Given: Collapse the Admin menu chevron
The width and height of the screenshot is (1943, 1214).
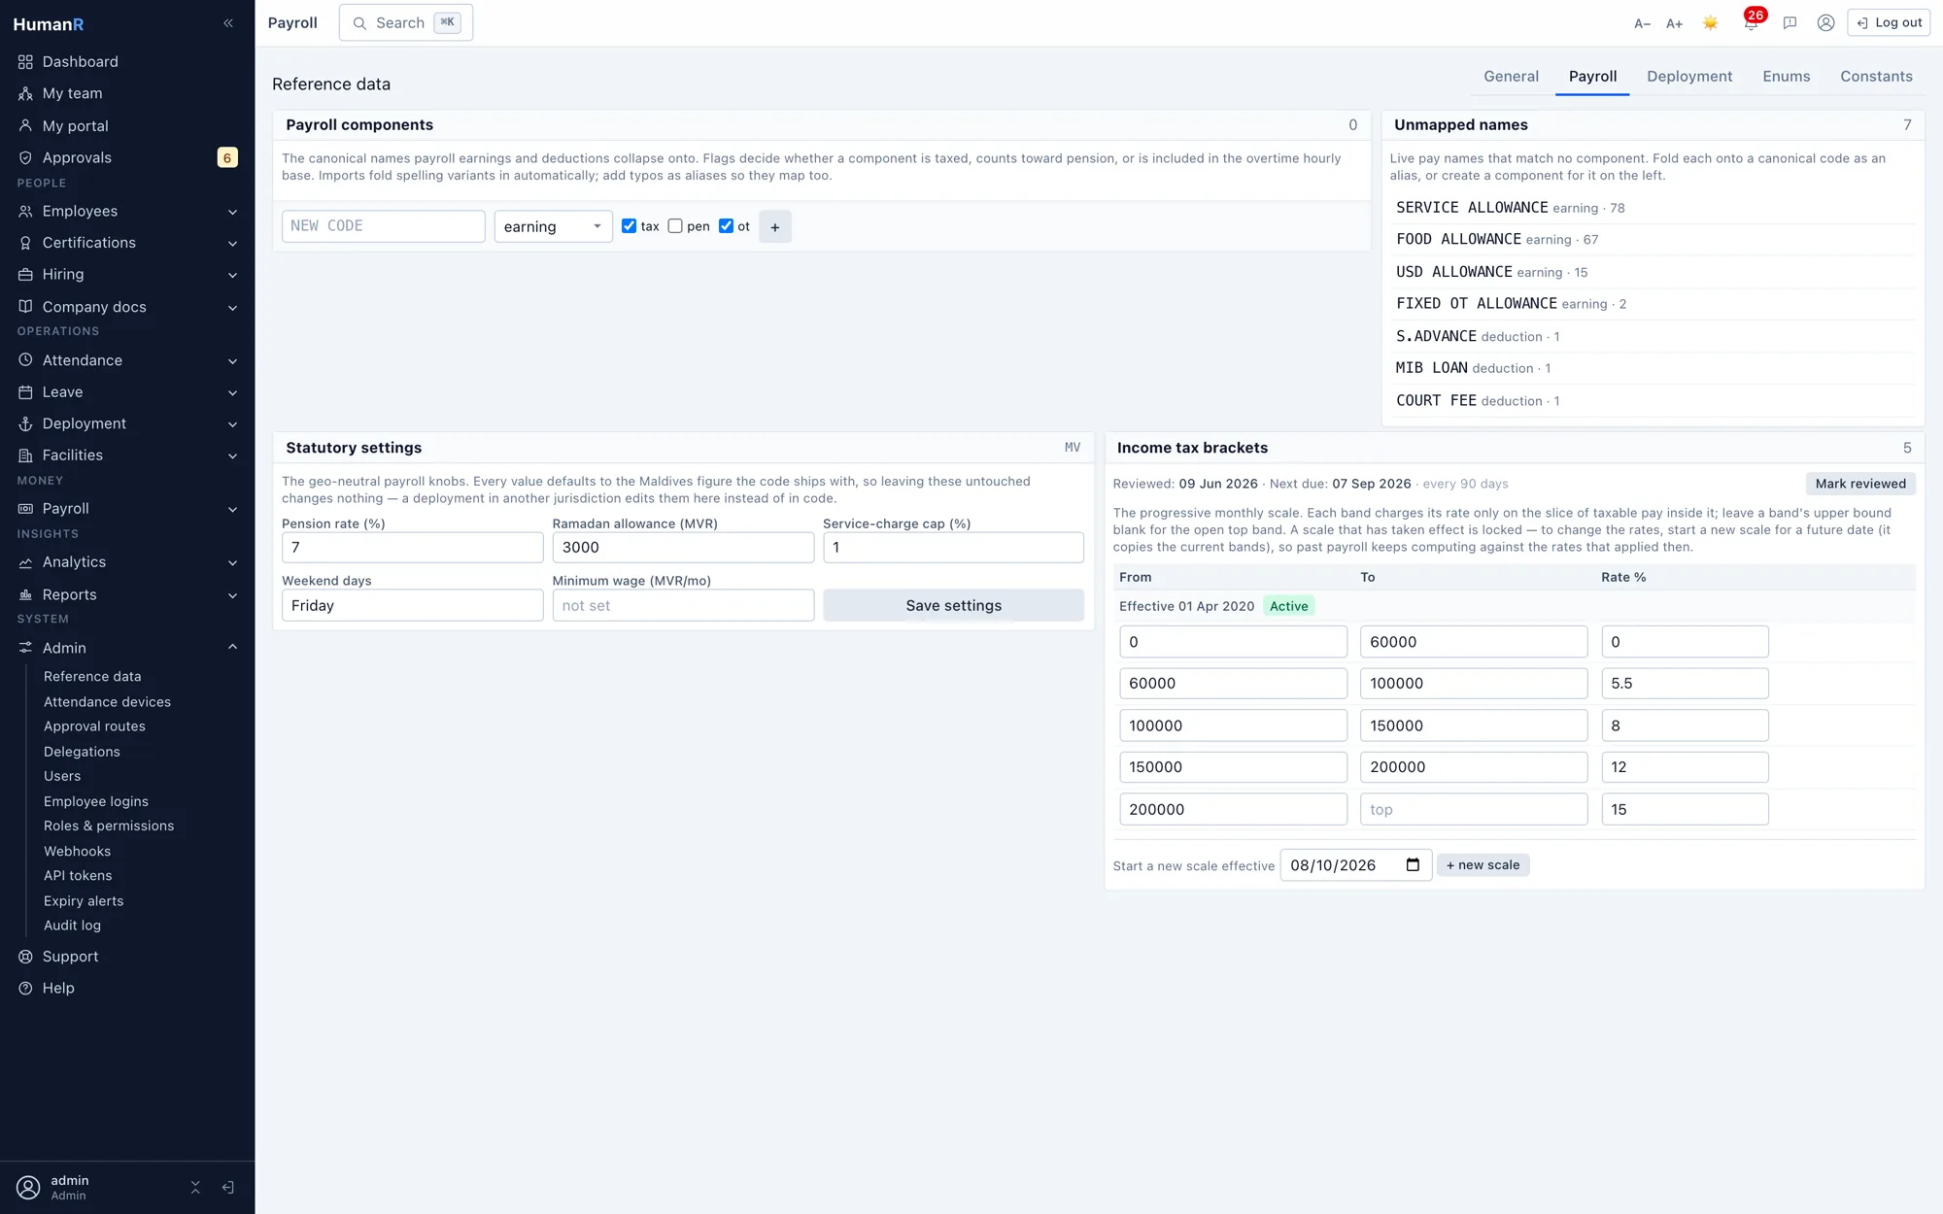Looking at the screenshot, I should (233, 647).
